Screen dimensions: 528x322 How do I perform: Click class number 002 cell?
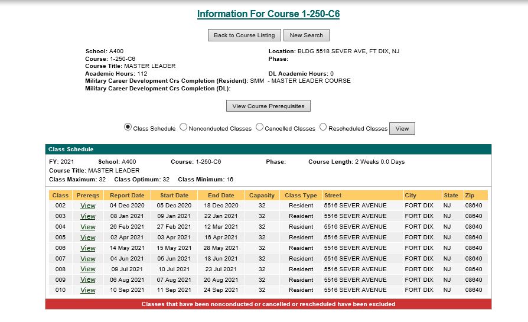[x=60, y=206]
